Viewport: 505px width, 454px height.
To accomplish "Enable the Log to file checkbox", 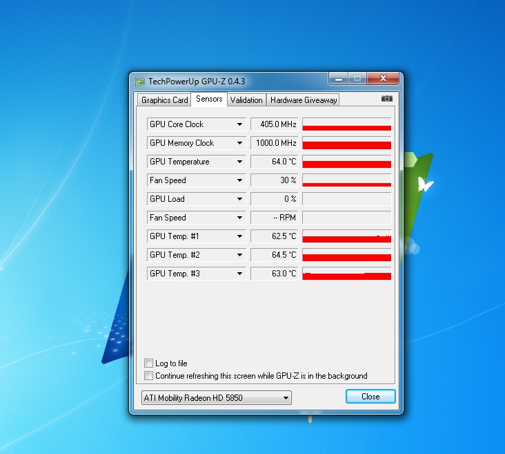I will tap(148, 363).
